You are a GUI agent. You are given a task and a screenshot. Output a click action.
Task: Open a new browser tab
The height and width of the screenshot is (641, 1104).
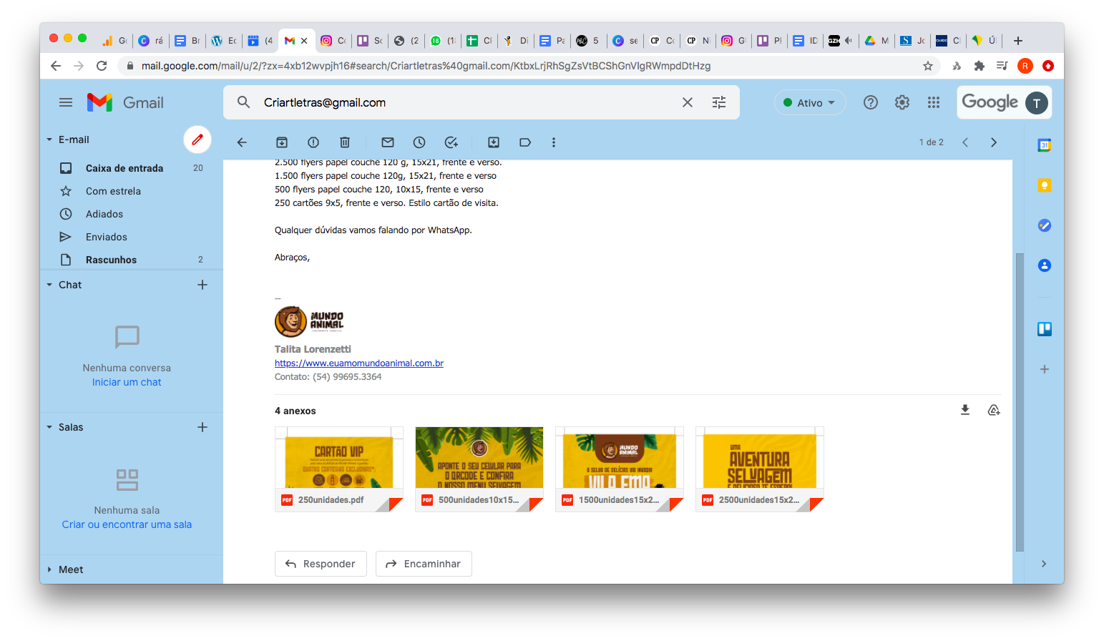(1018, 41)
